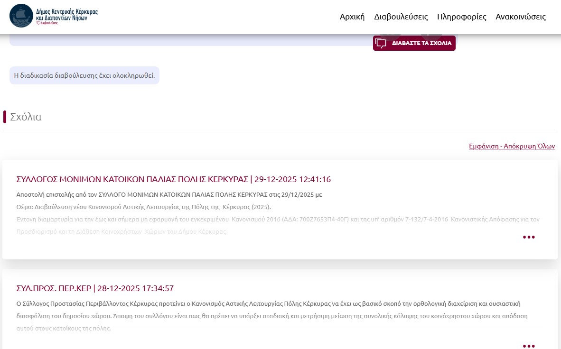Open the ΣΥΛ.ΠΡΟΣ. ΠΕΡ.ΚΕΡ comment title
Screen dimensions: 561x349
click(x=95, y=288)
